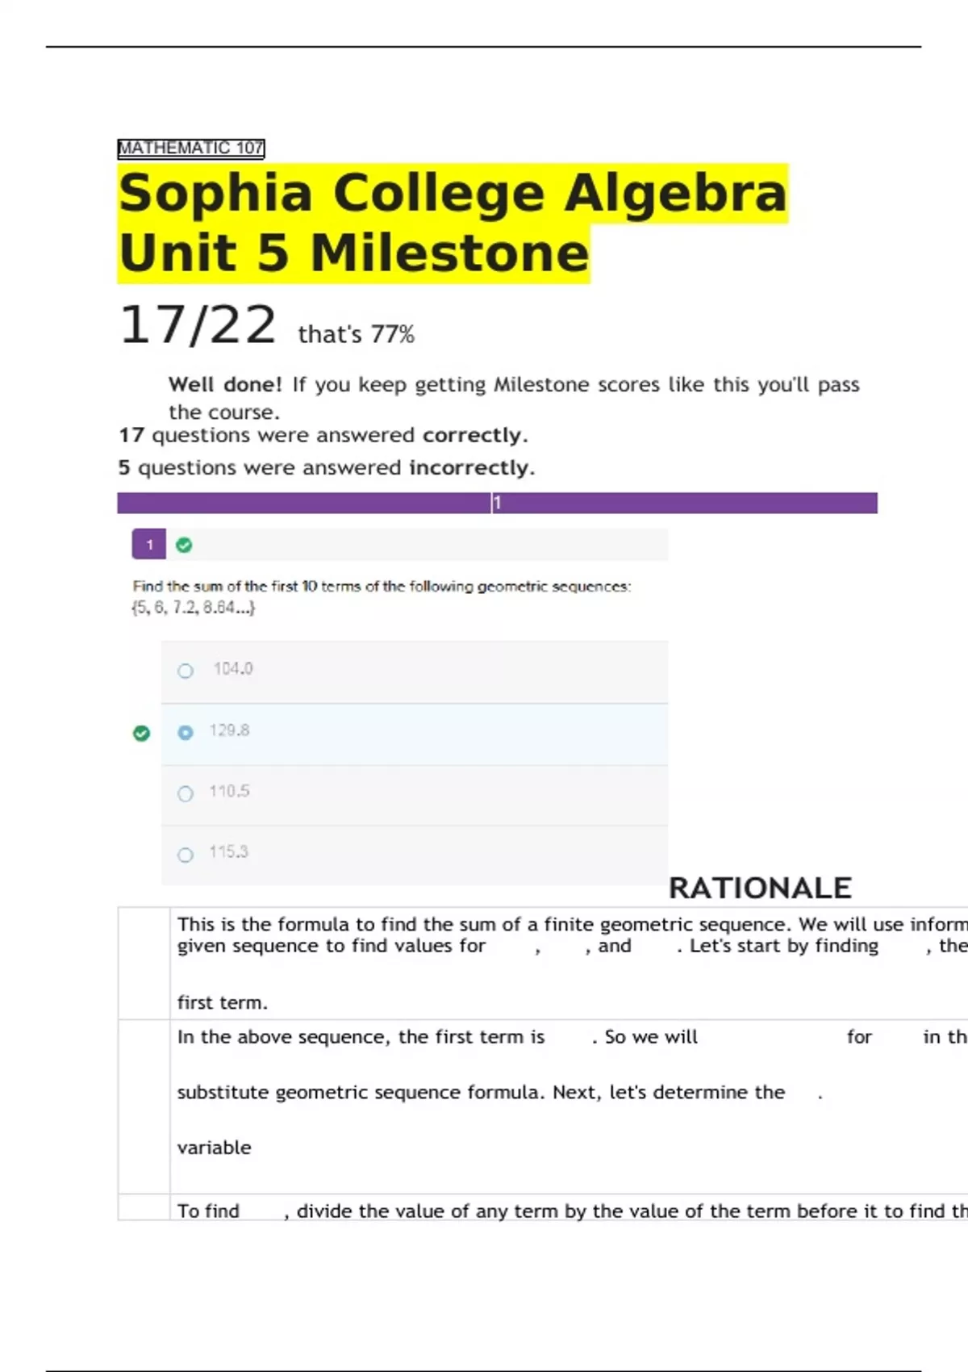The width and height of the screenshot is (968, 1372).
Task: Click the number 1 marker in the purple bar
Action: [497, 503]
